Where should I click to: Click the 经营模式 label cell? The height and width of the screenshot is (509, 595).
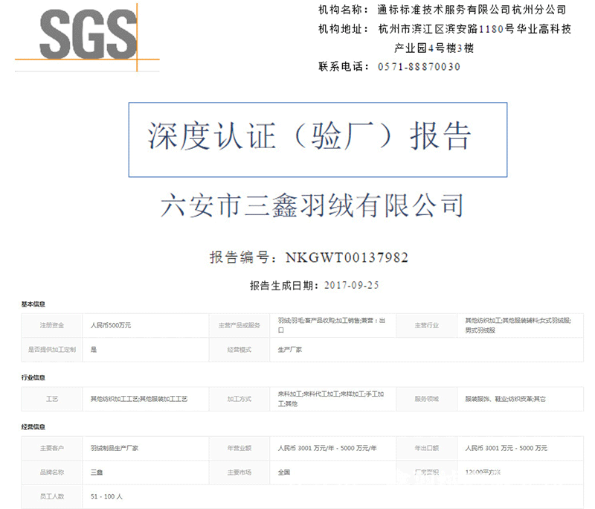[x=239, y=350]
